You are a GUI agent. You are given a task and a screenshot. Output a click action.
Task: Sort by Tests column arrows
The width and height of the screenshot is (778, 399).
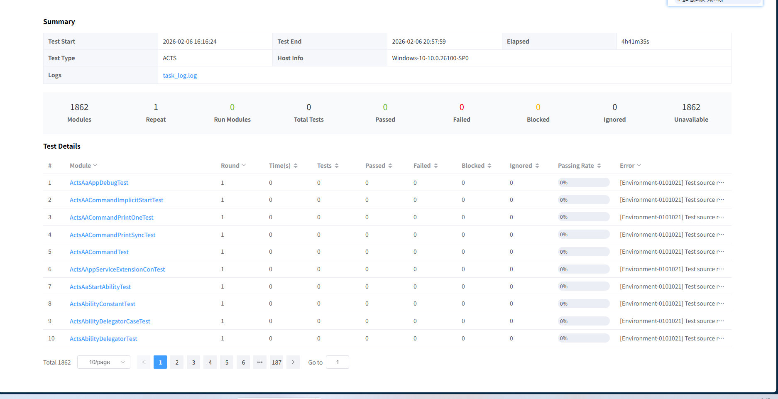337,166
